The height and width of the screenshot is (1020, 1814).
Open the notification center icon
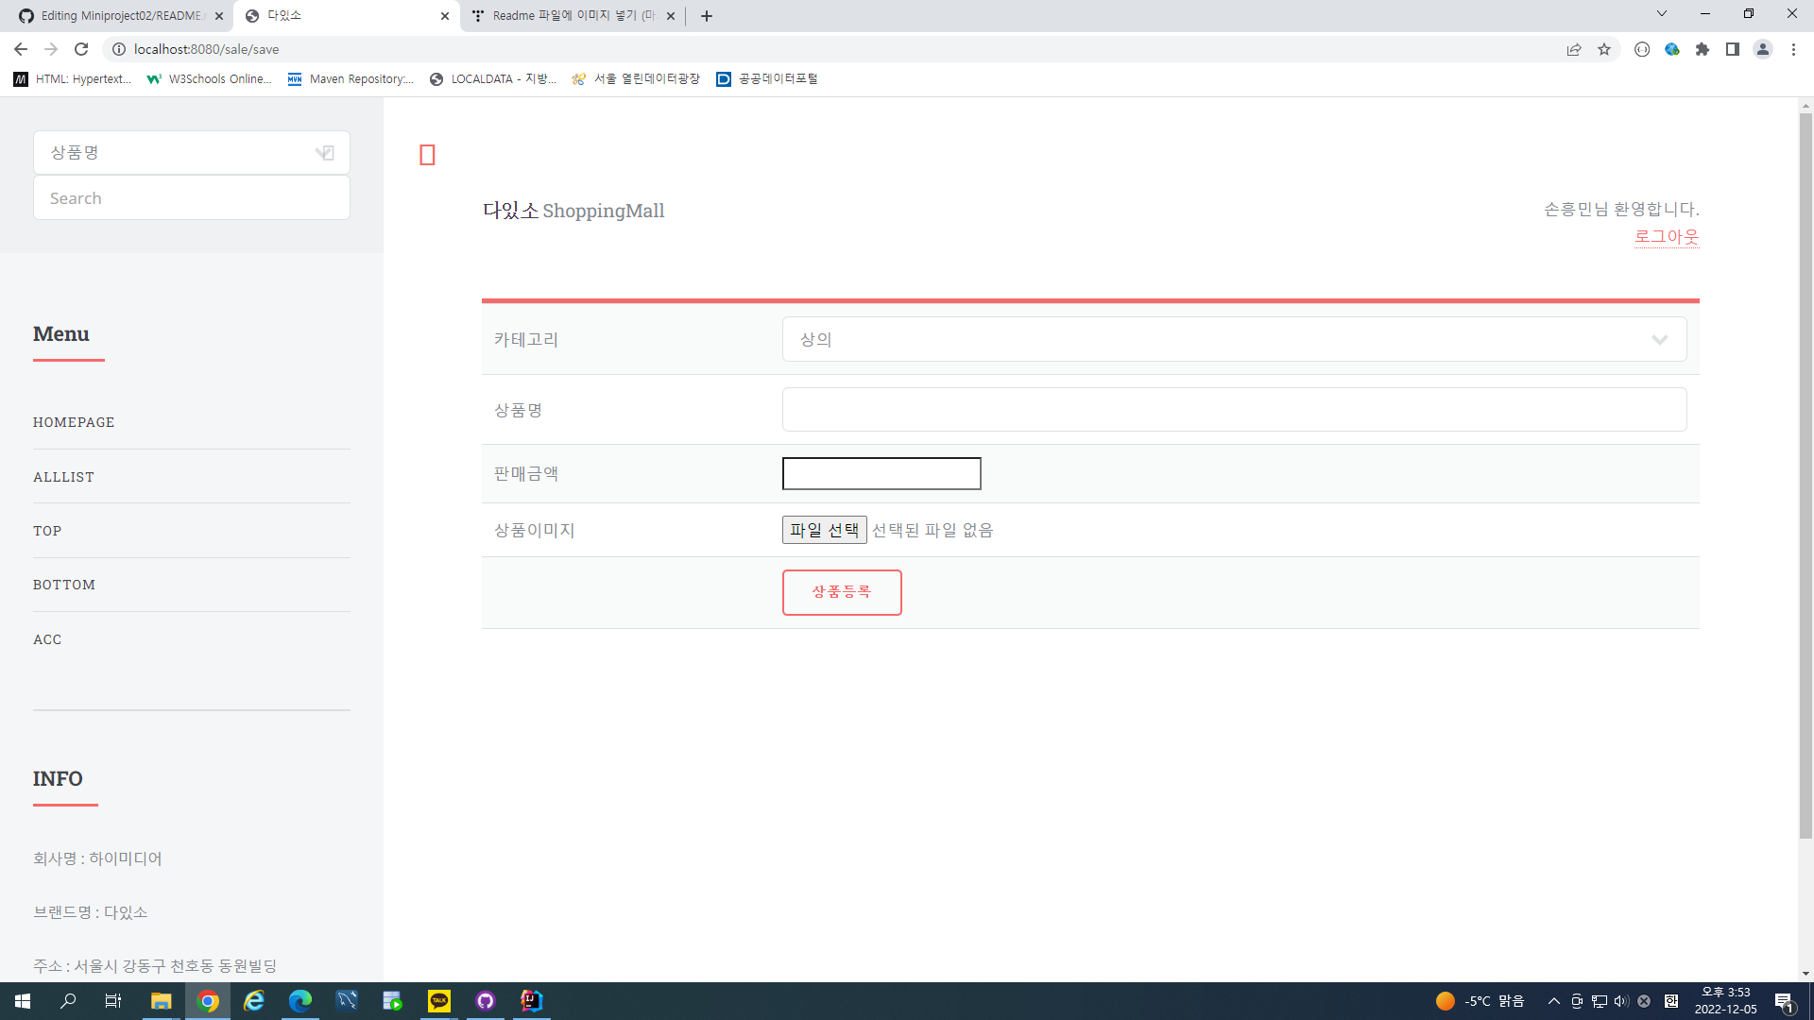click(x=1784, y=1001)
